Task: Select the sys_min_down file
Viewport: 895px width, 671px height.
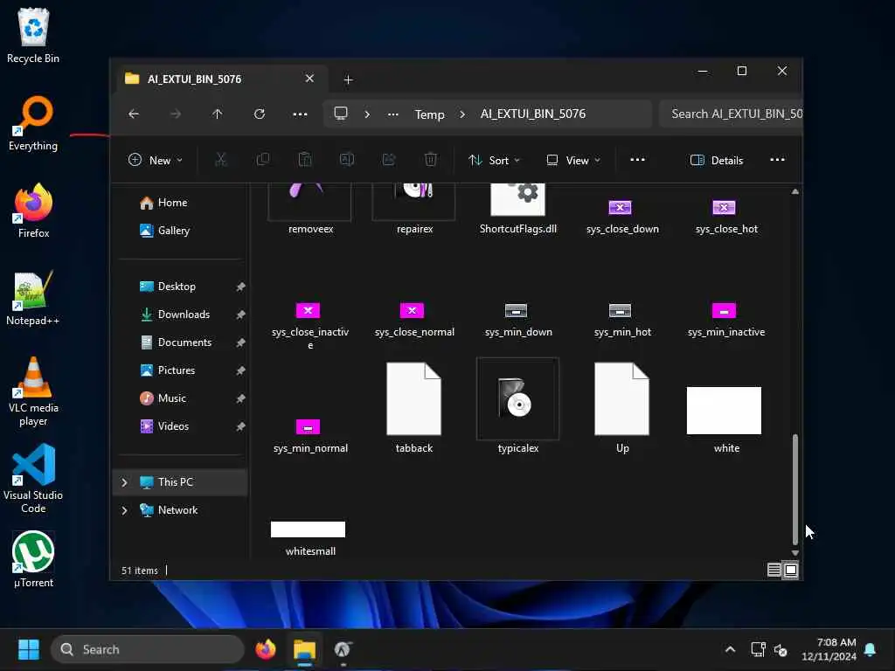Action: (x=518, y=320)
